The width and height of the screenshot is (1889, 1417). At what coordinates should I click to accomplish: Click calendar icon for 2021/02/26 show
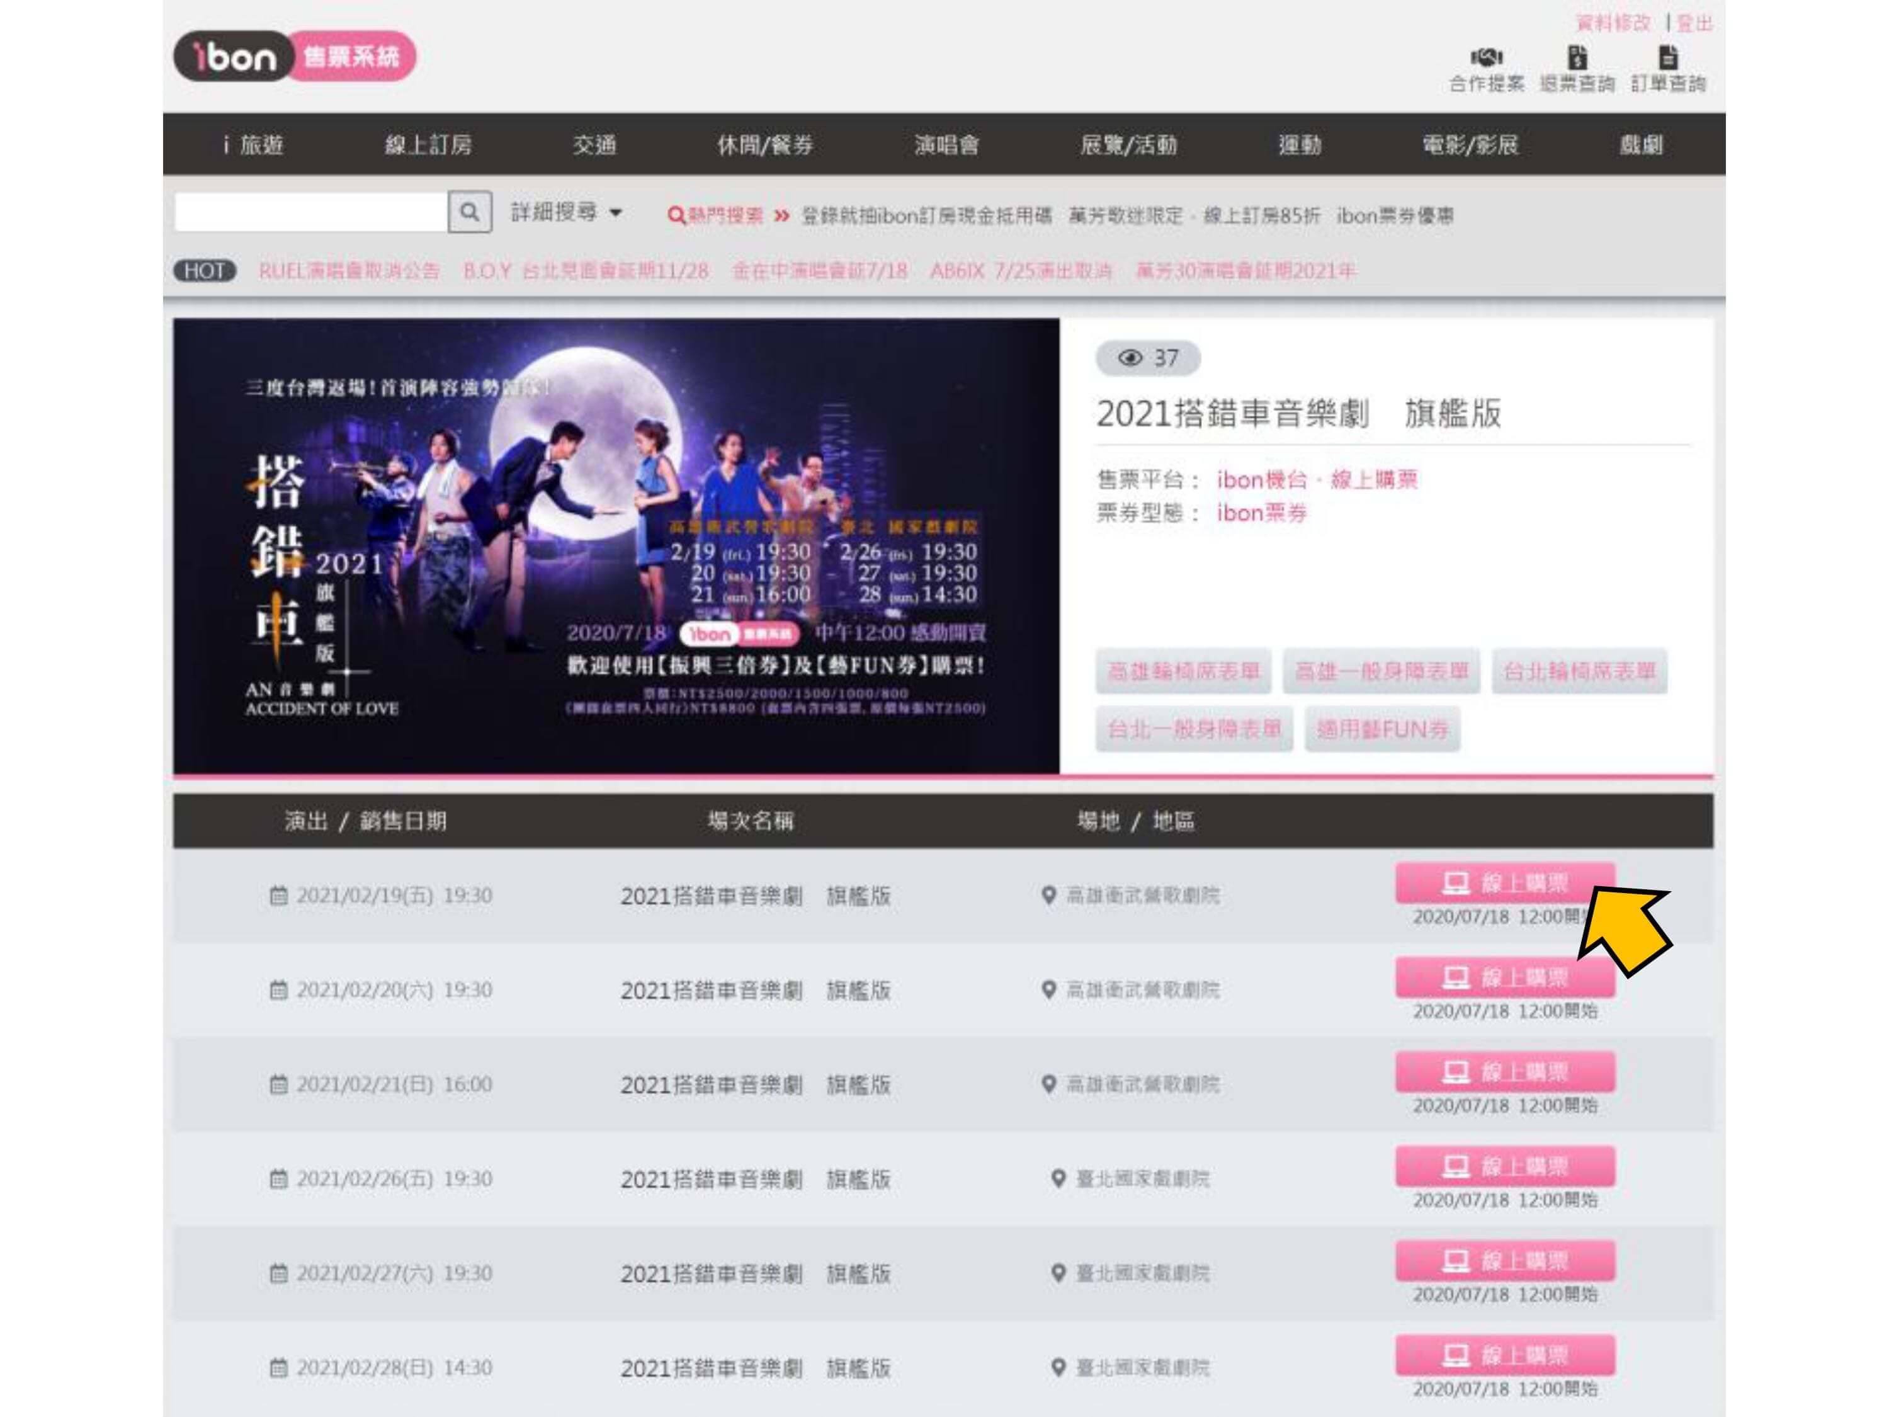tap(278, 1179)
